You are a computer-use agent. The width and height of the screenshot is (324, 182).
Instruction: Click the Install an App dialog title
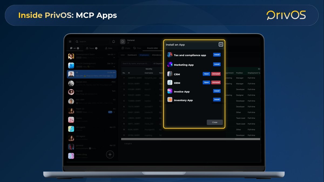pos(175,45)
